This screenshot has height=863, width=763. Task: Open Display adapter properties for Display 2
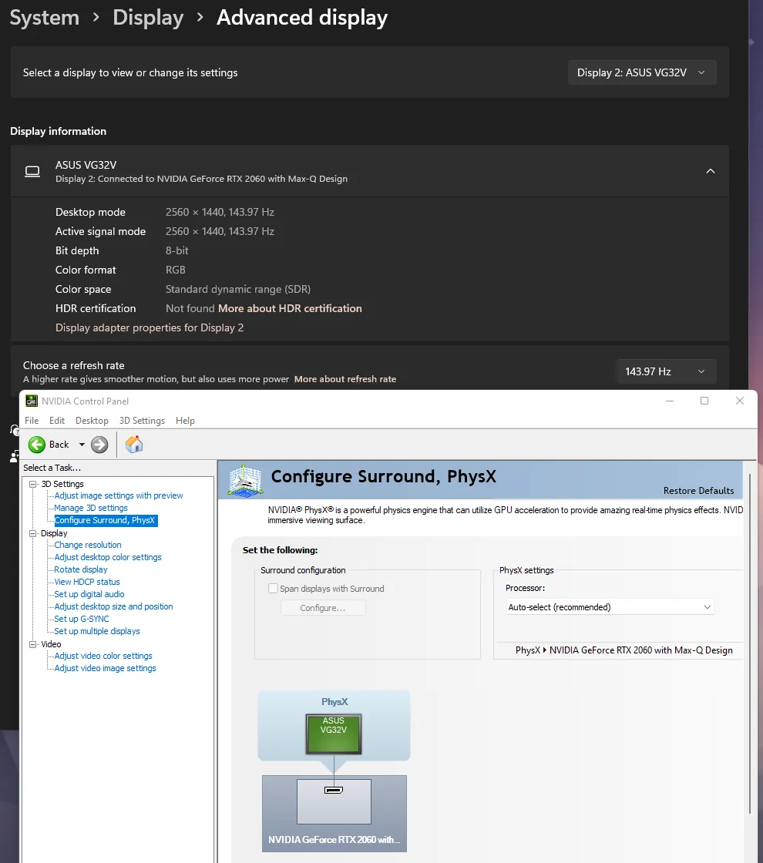click(x=150, y=328)
